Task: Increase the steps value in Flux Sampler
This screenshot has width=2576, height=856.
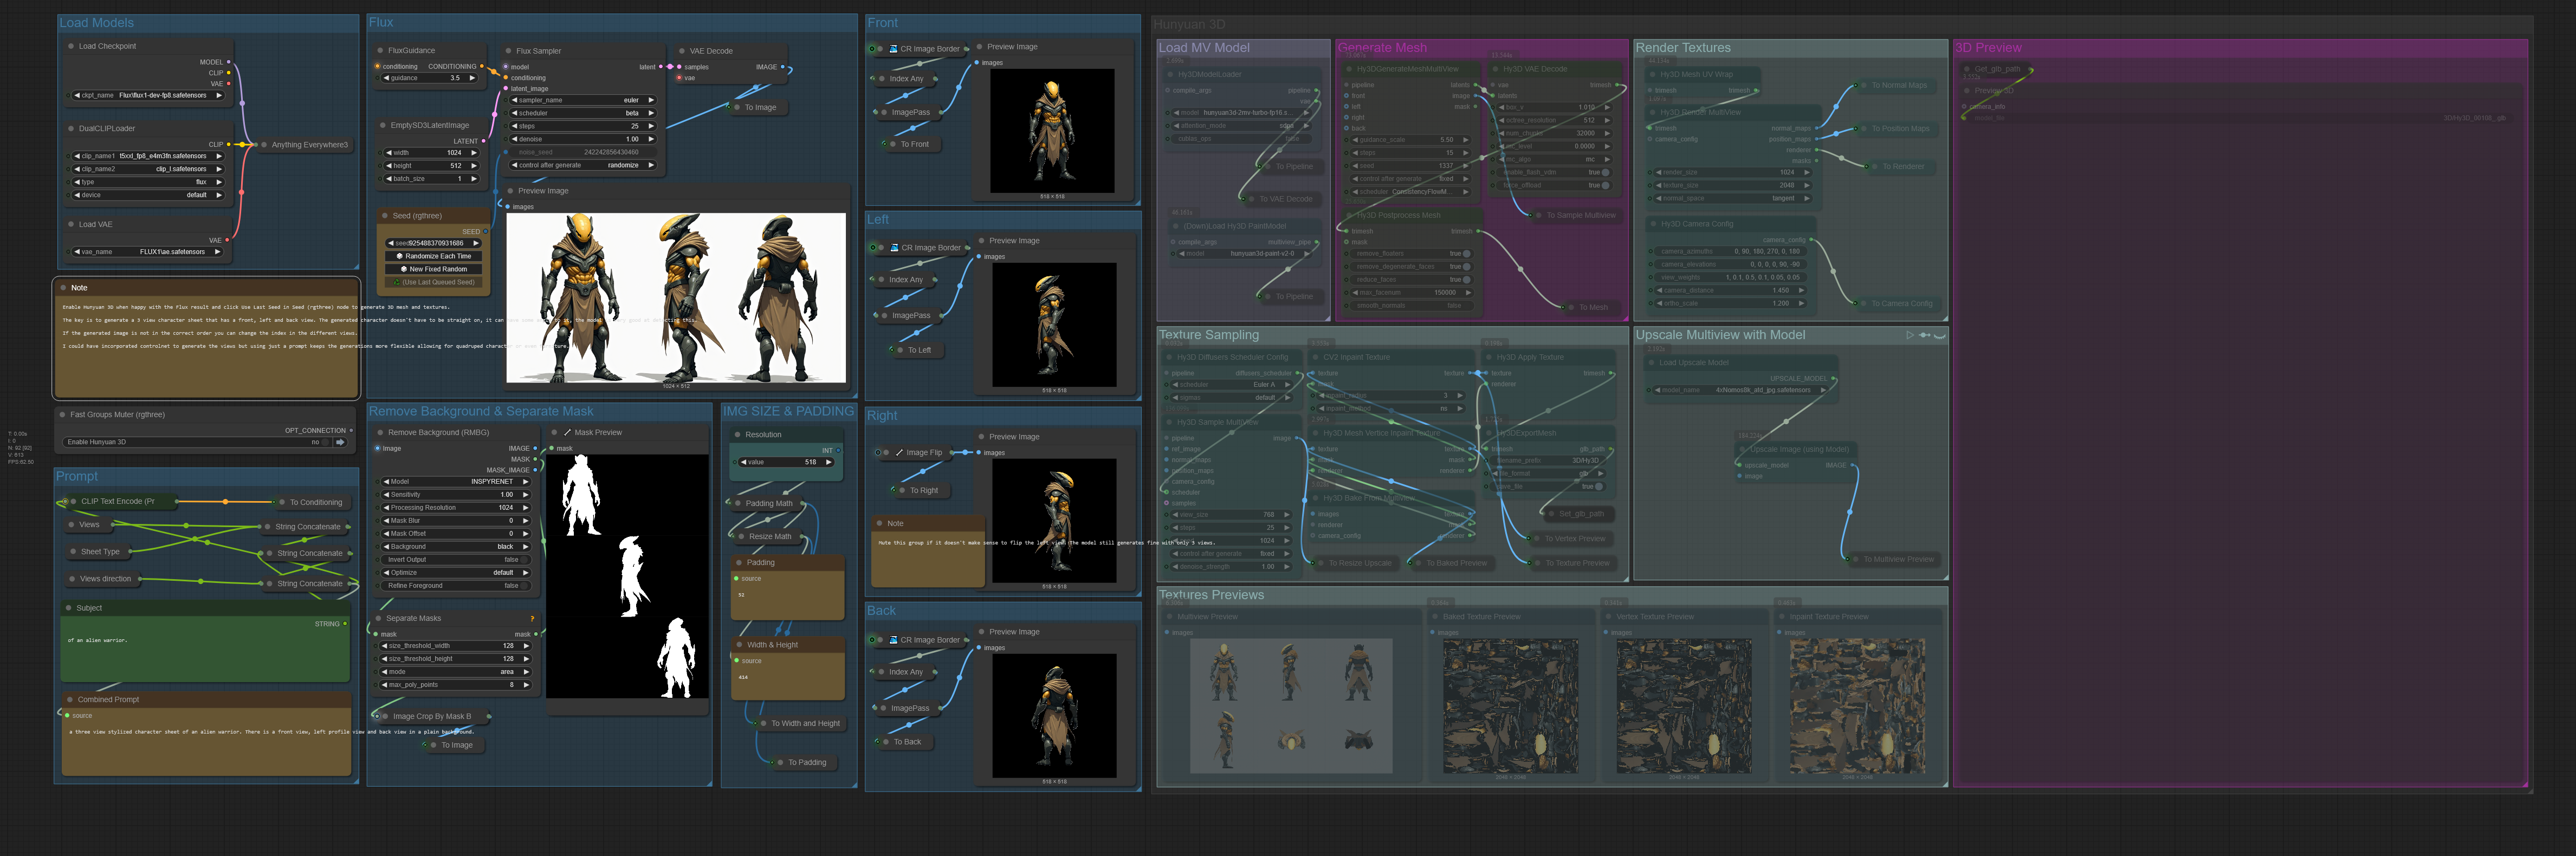Action: (651, 126)
